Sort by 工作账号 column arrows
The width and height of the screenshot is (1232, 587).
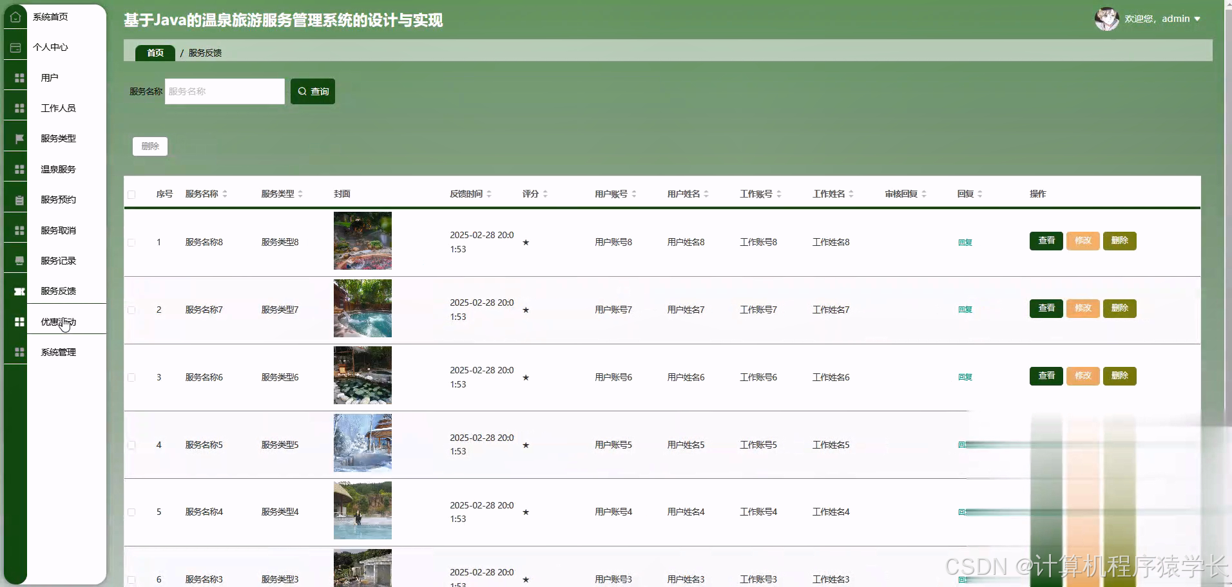(779, 194)
